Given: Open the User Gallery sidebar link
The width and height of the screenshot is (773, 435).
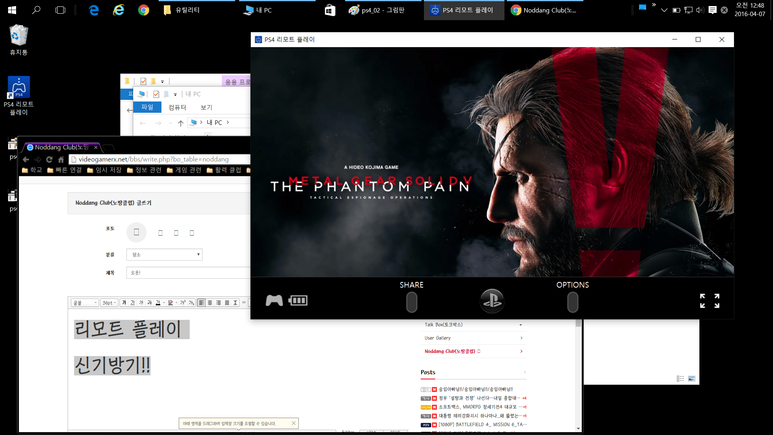Looking at the screenshot, I should click(438, 338).
